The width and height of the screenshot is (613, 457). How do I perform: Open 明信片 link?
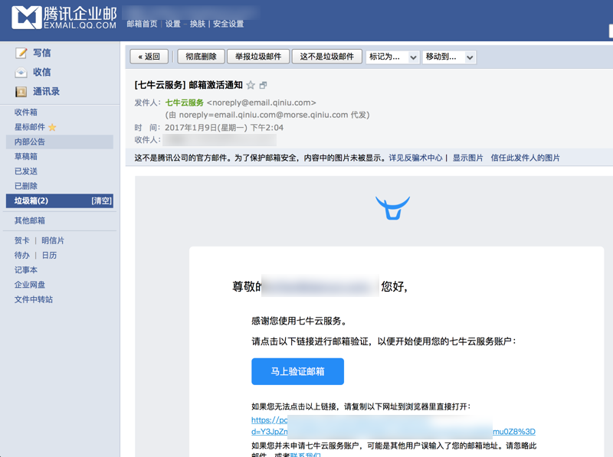point(53,240)
